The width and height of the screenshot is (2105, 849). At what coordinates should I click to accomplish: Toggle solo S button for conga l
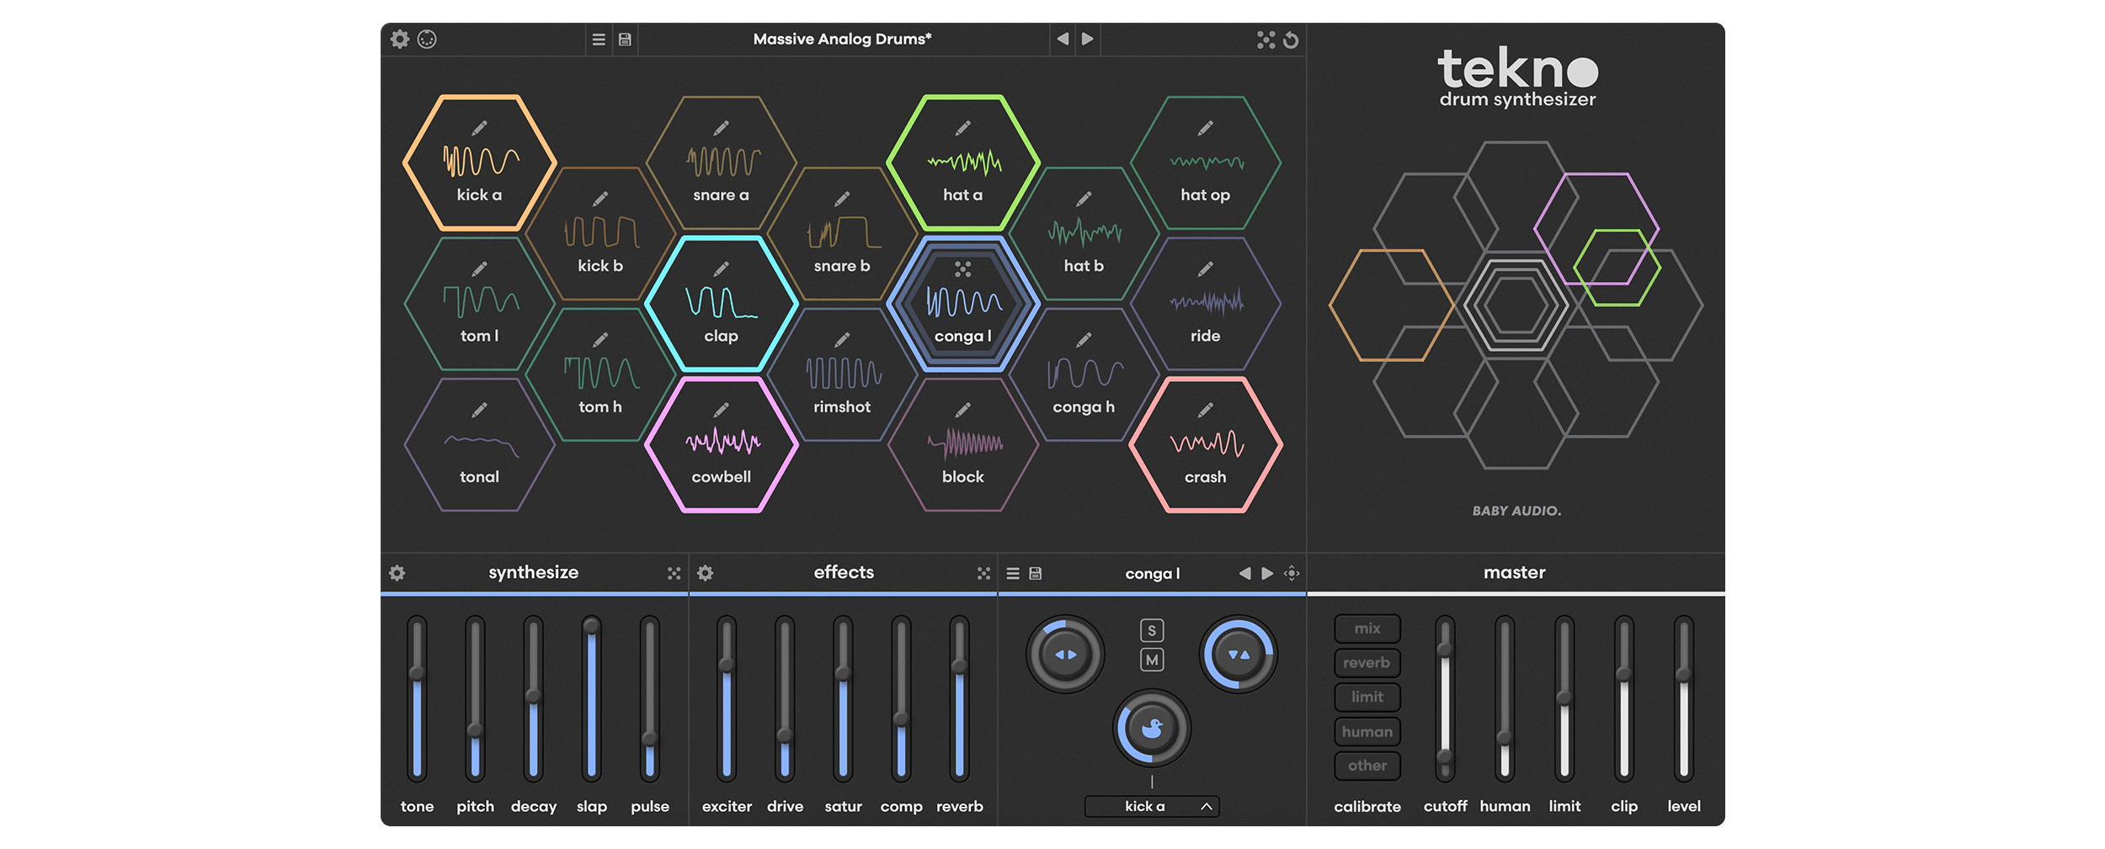tap(1152, 630)
